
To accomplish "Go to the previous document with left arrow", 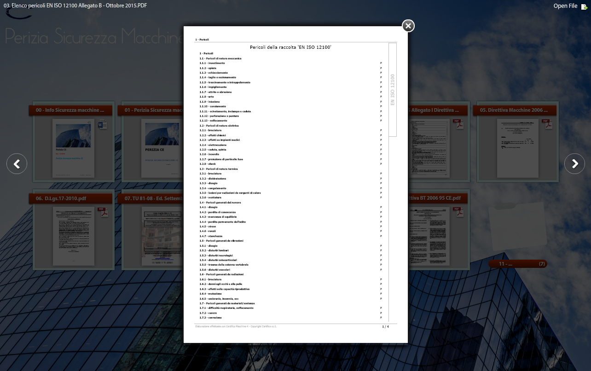I will (x=17, y=164).
